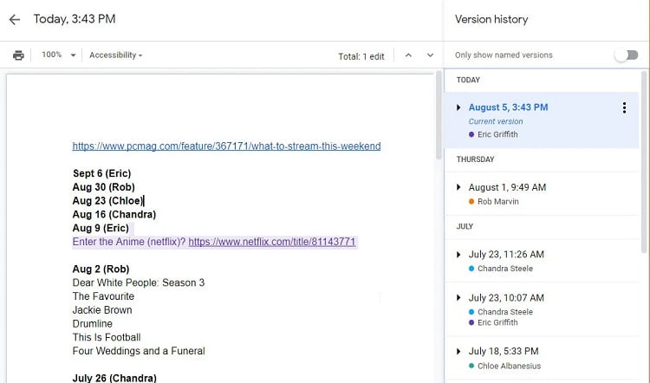Open the 100% zoom dropdown
This screenshot has width=650, height=383.
coord(58,55)
